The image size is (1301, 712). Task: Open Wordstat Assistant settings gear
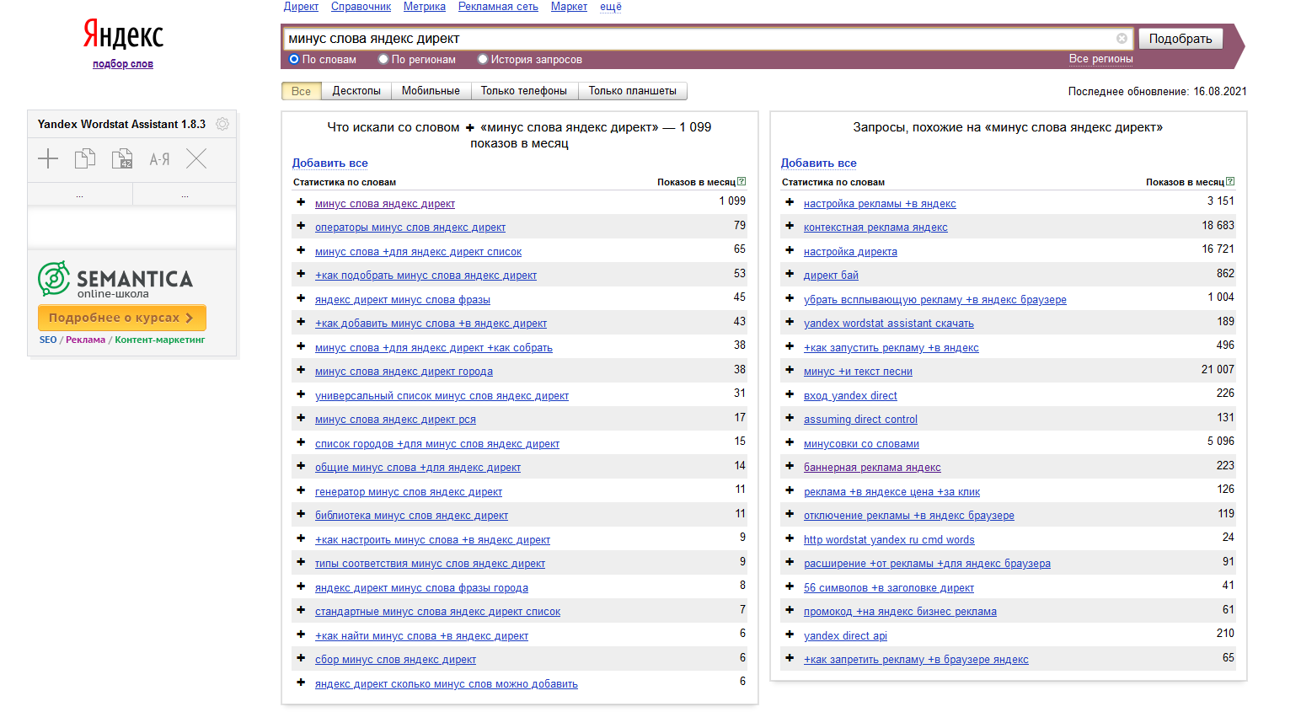pos(222,124)
